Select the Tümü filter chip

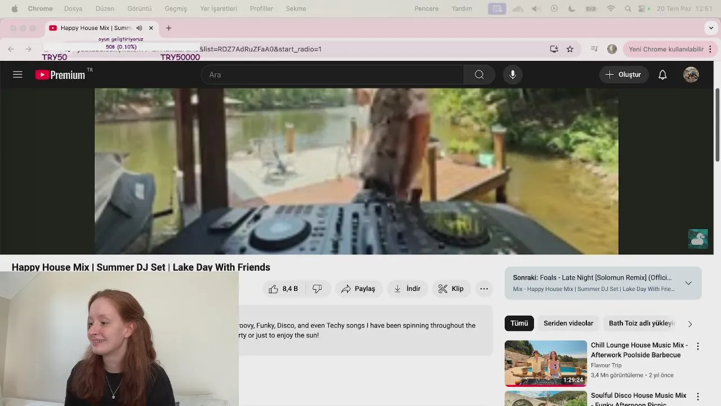(x=519, y=323)
